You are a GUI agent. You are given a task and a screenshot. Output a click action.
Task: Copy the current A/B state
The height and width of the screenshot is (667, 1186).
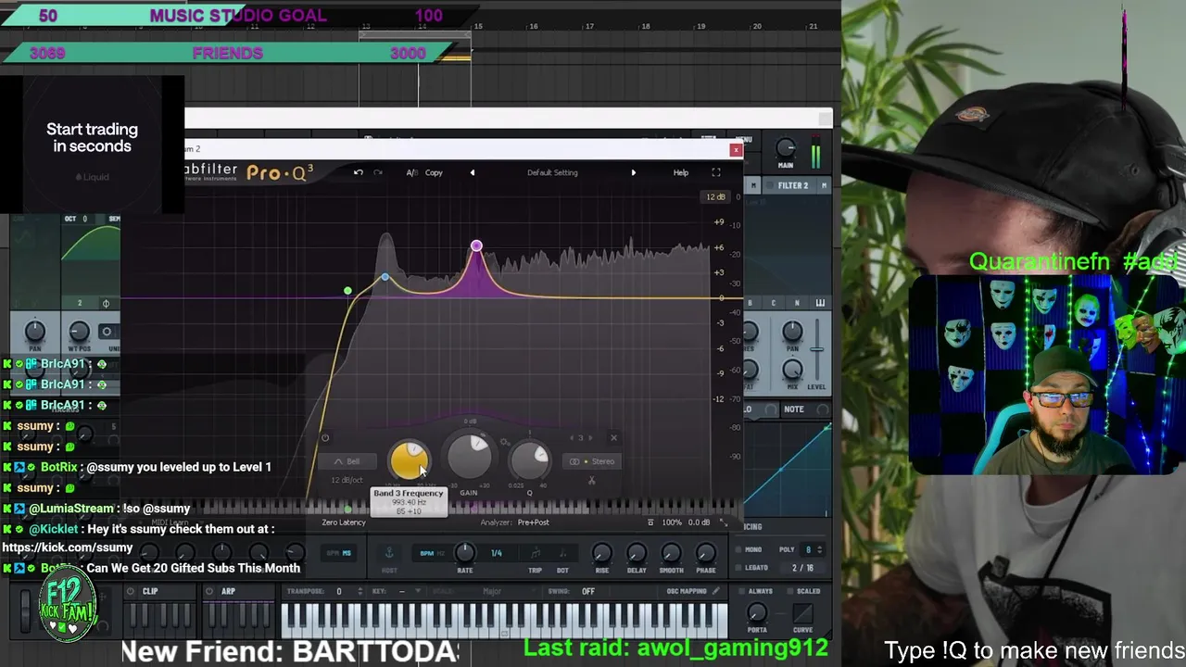(x=434, y=172)
